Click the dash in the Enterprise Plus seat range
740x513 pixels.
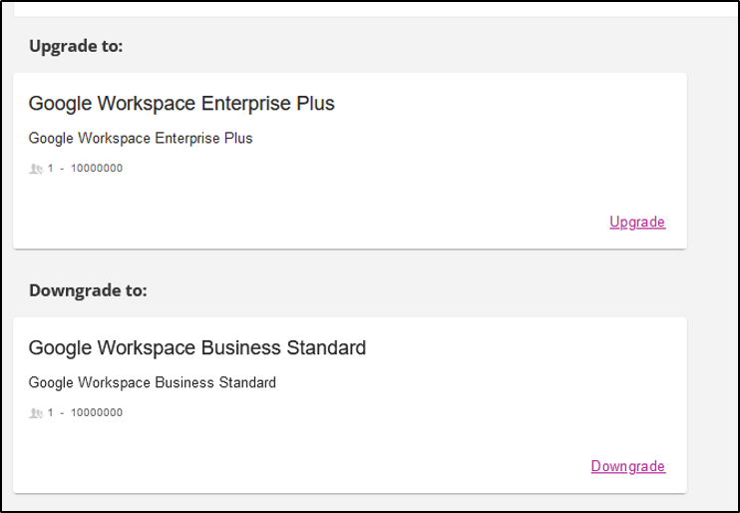(x=62, y=169)
